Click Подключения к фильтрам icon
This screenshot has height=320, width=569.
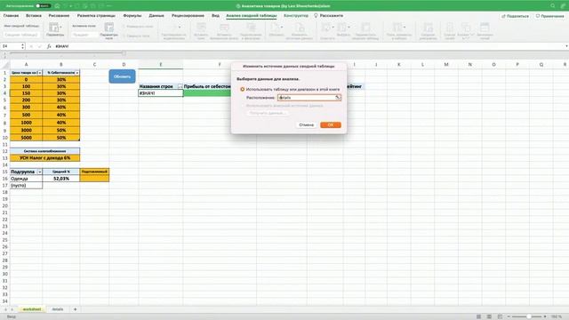(x=251, y=28)
